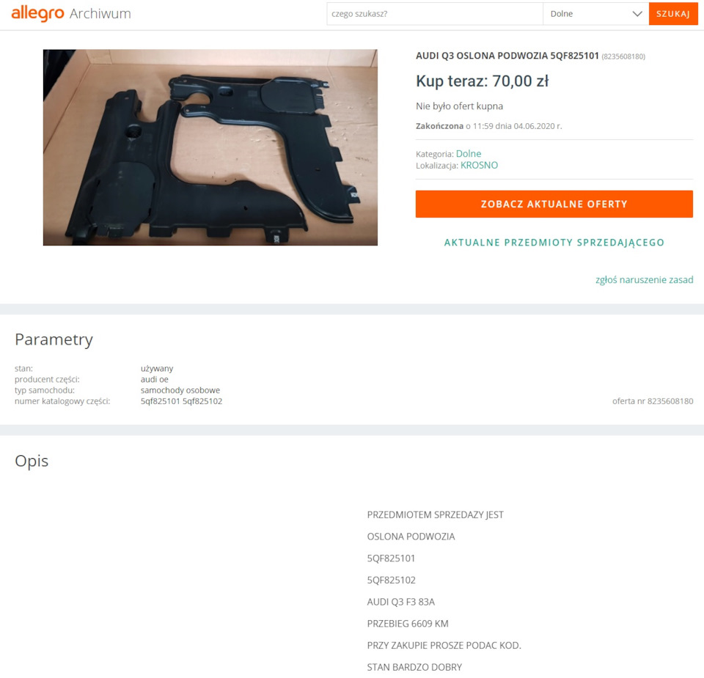Open the Archiwum home link
Screen dimensions: 704x678
coord(100,14)
